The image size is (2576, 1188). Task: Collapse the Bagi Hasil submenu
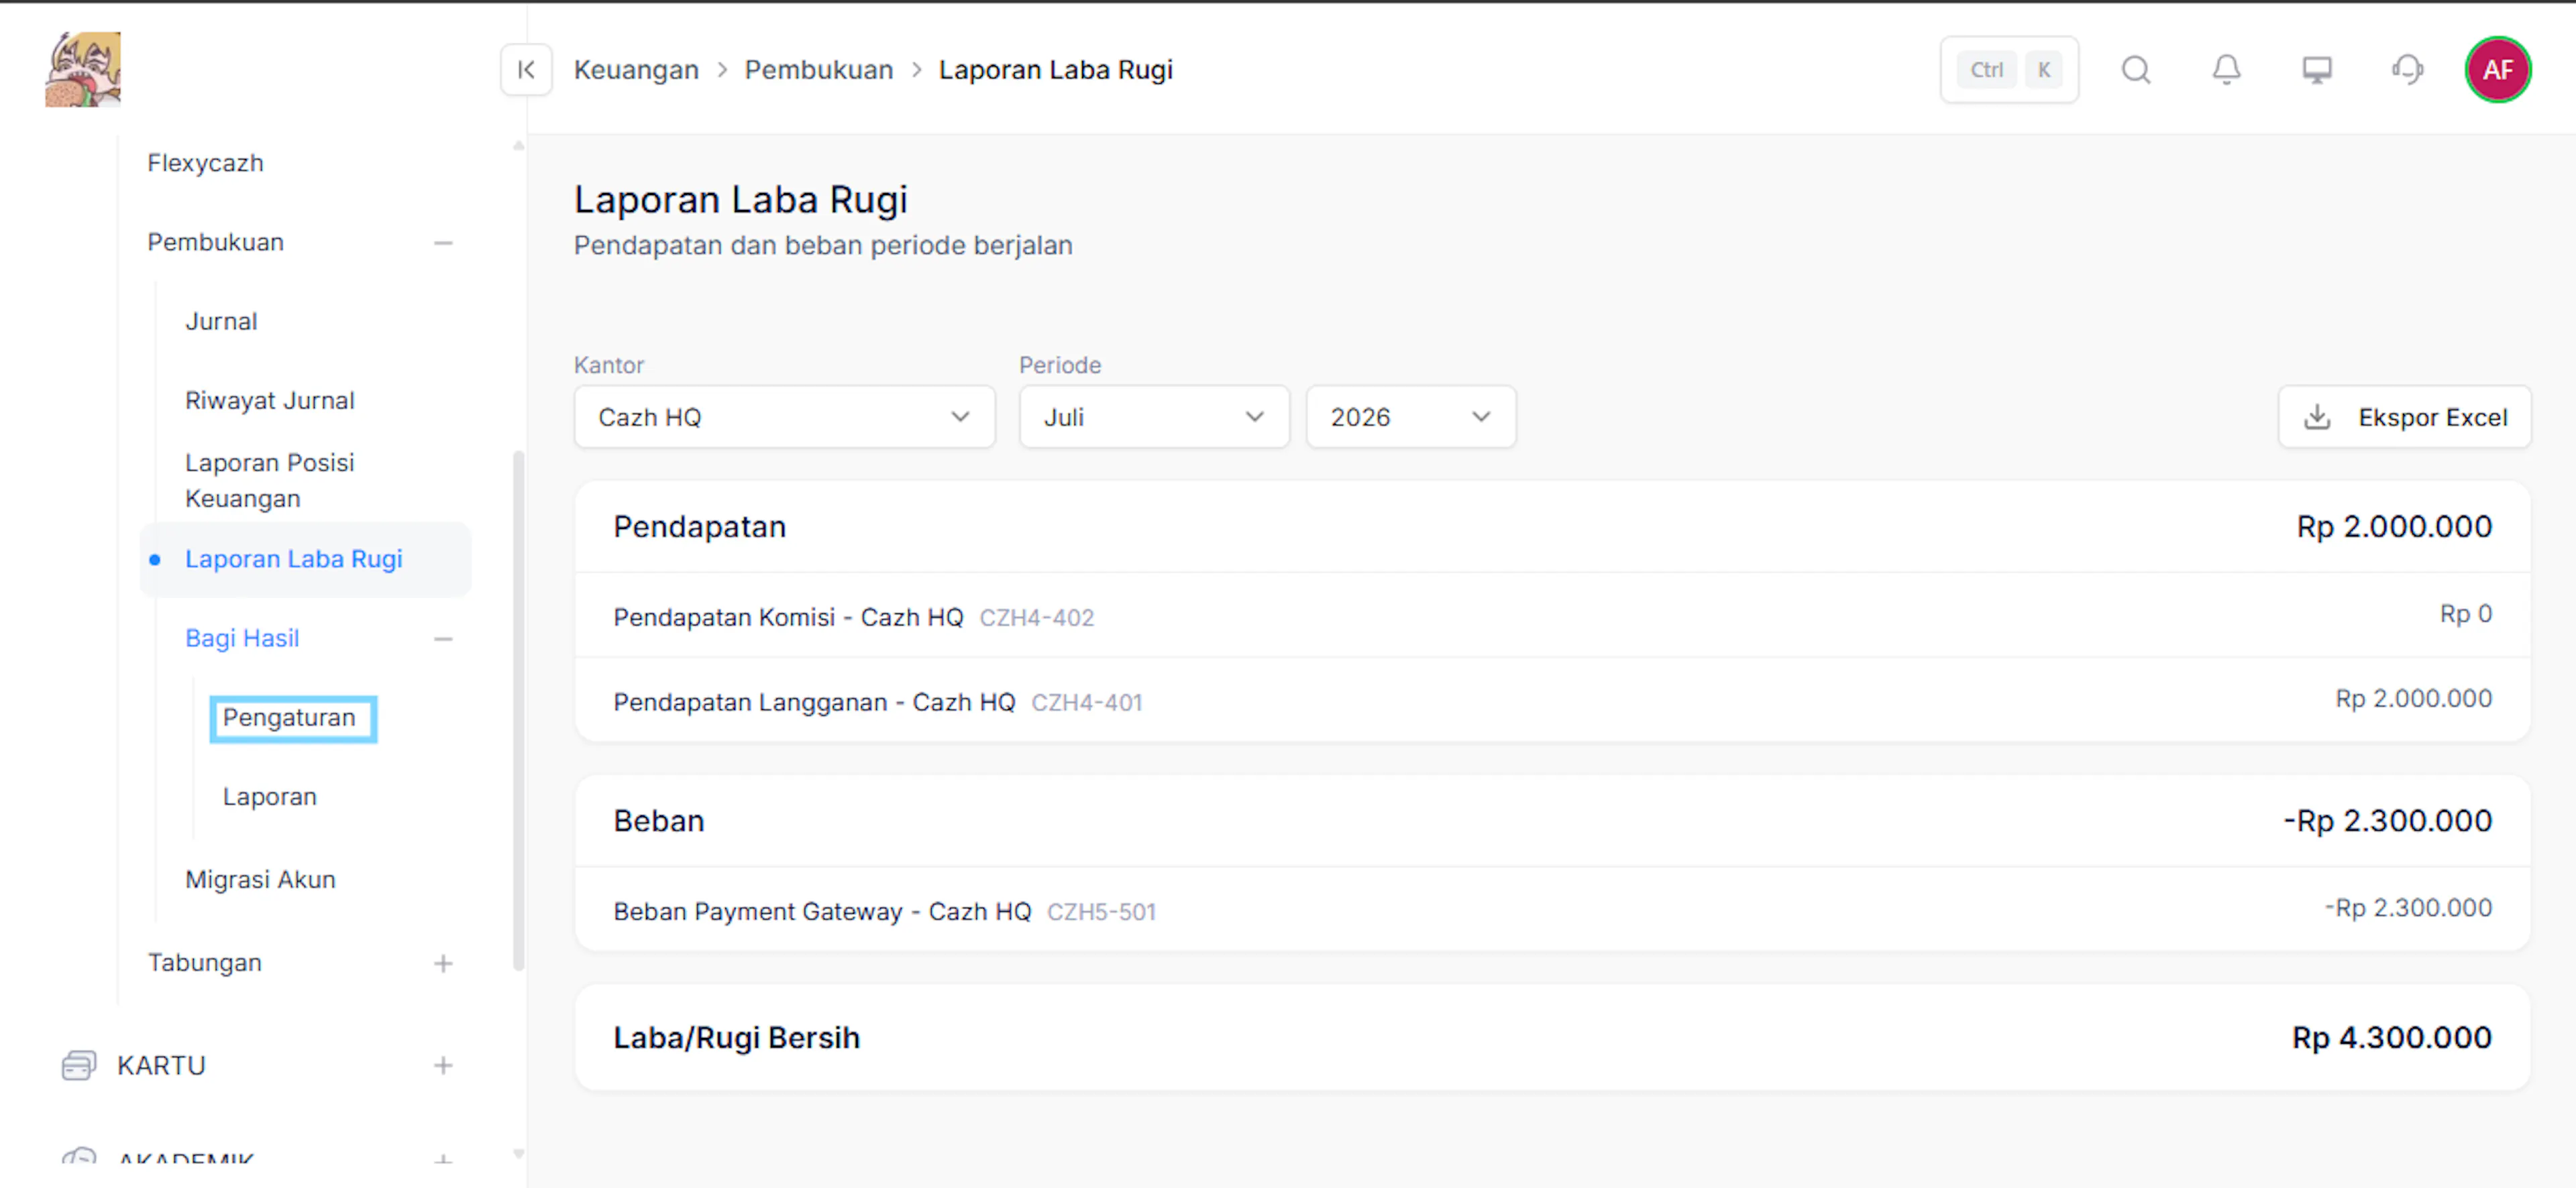[x=443, y=638]
